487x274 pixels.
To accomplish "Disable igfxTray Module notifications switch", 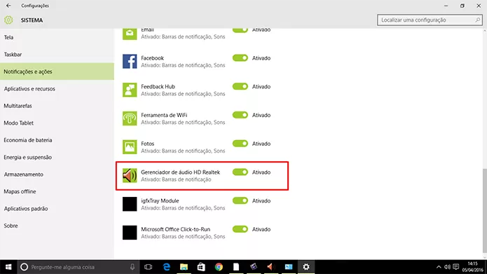I will tap(240, 201).
